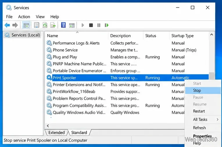Click 'Manual (Trigs)' startup type cell
The image size is (222, 147).
tap(184, 50)
